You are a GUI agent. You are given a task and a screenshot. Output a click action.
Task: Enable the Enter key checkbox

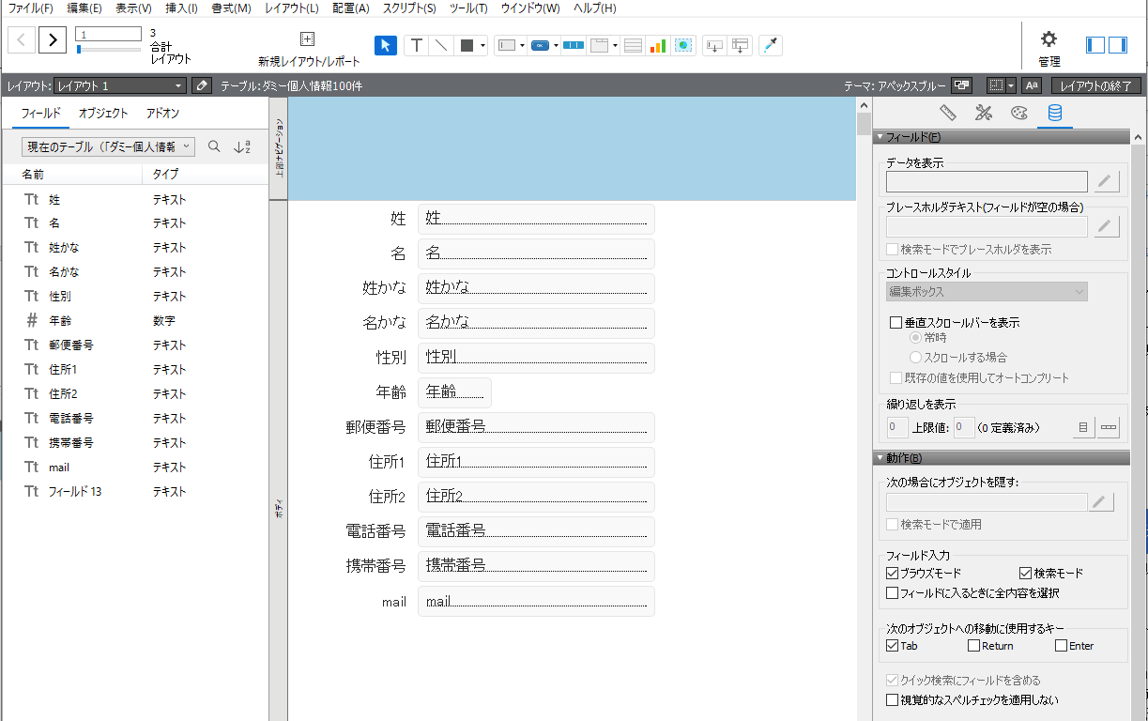[x=1061, y=646]
